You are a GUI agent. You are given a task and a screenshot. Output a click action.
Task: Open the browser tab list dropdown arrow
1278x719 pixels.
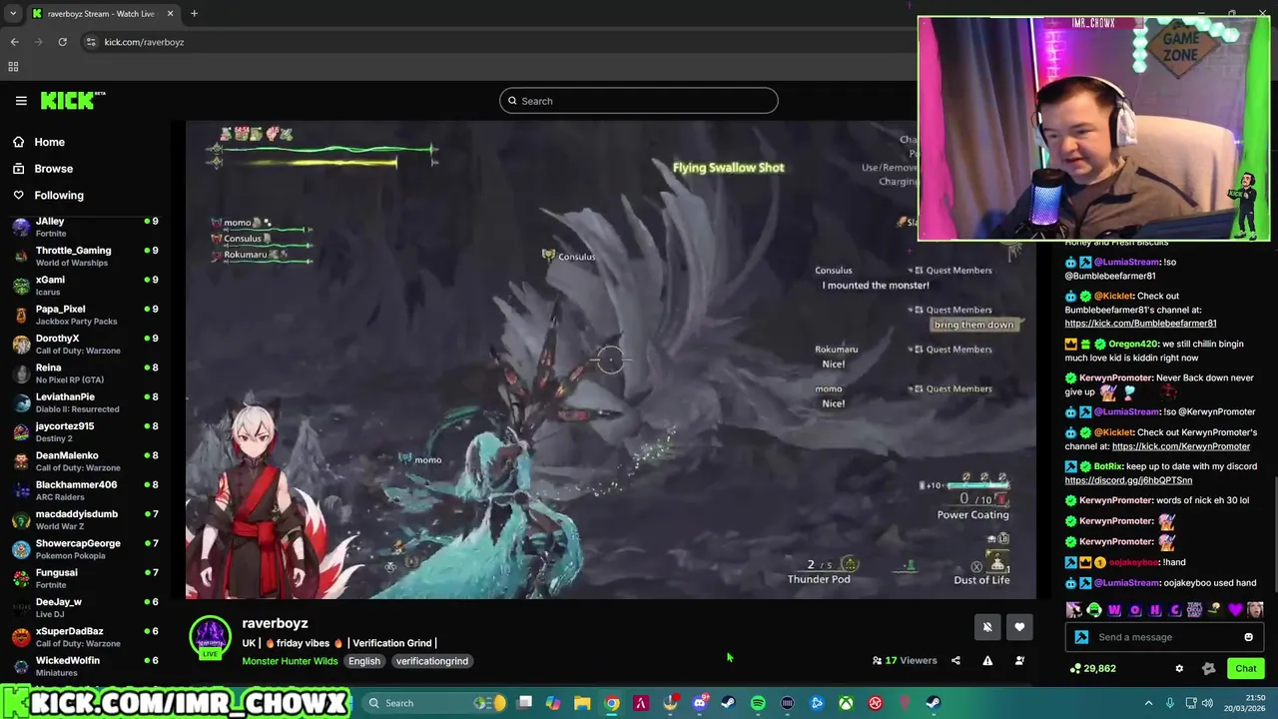click(13, 14)
